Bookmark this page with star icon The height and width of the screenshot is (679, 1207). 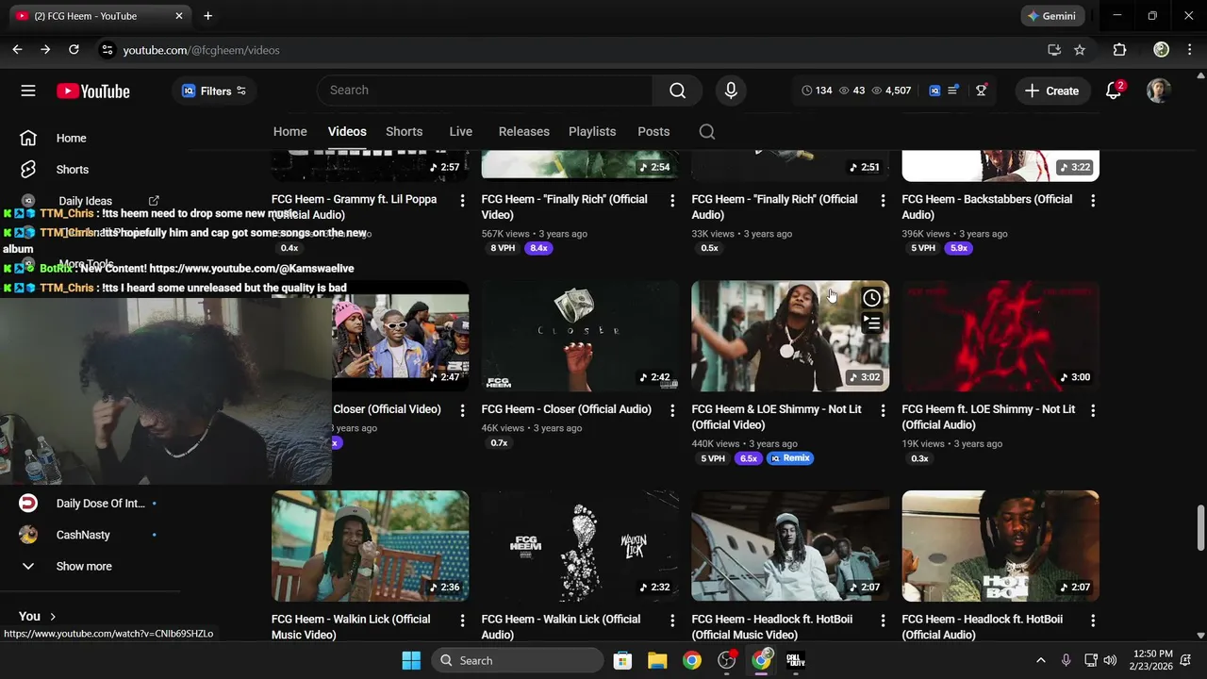point(1080,50)
